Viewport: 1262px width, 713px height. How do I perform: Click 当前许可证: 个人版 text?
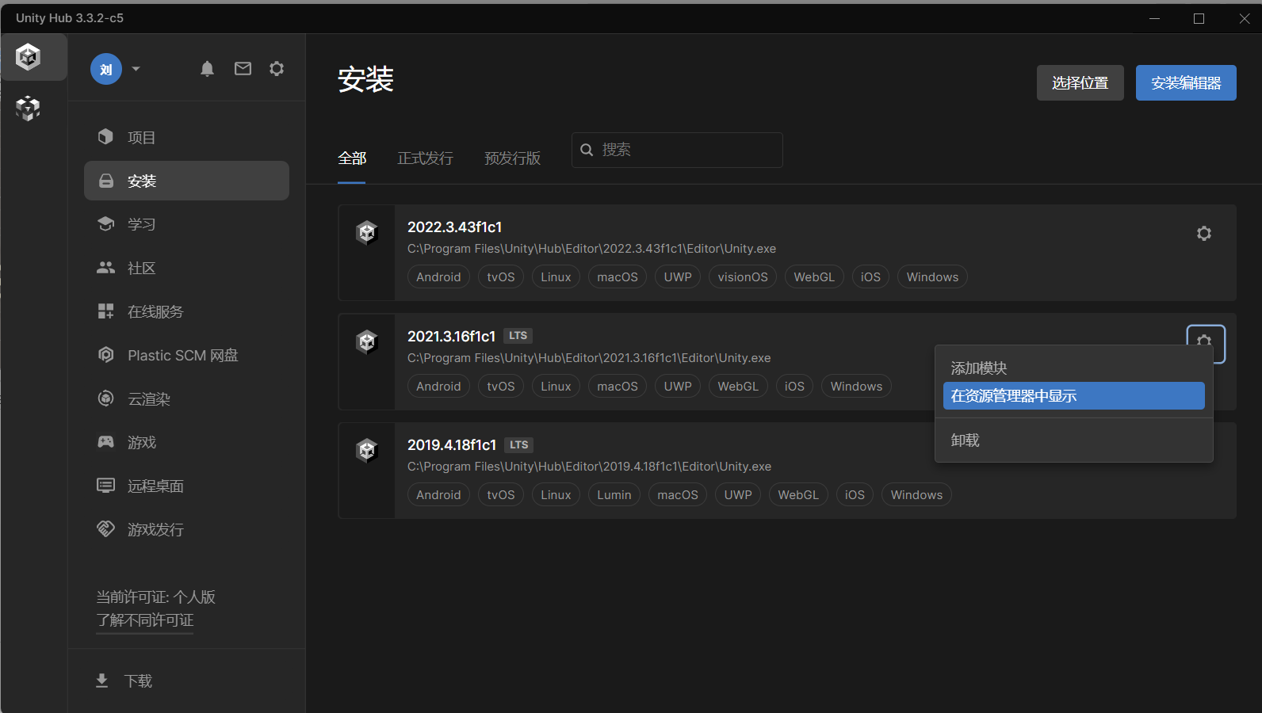click(156, 597)
